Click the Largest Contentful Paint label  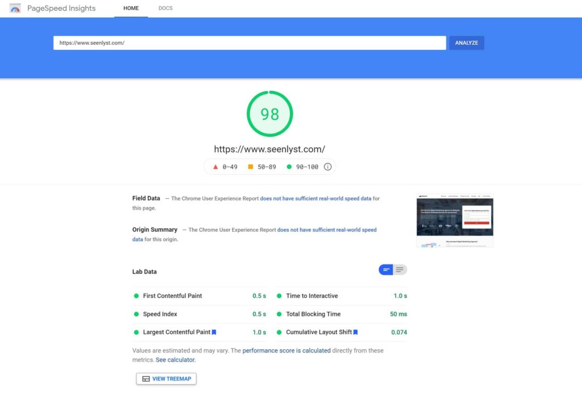(177, 332)
